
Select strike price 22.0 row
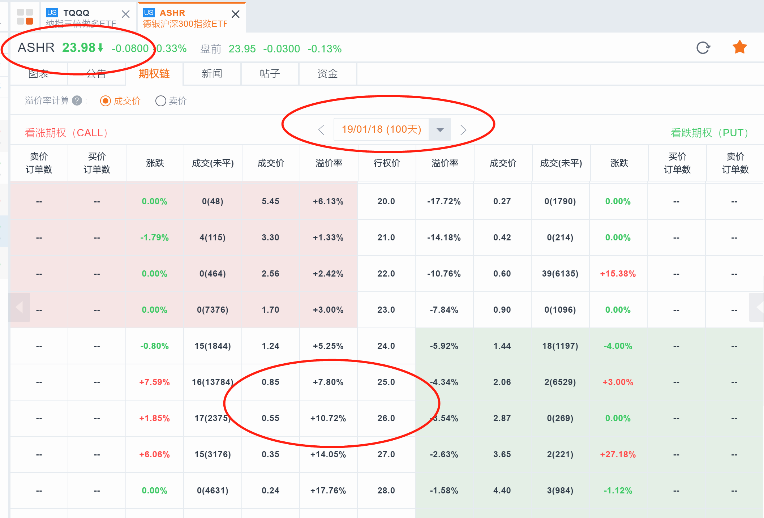pyautogui.click(x=386, y=274)
